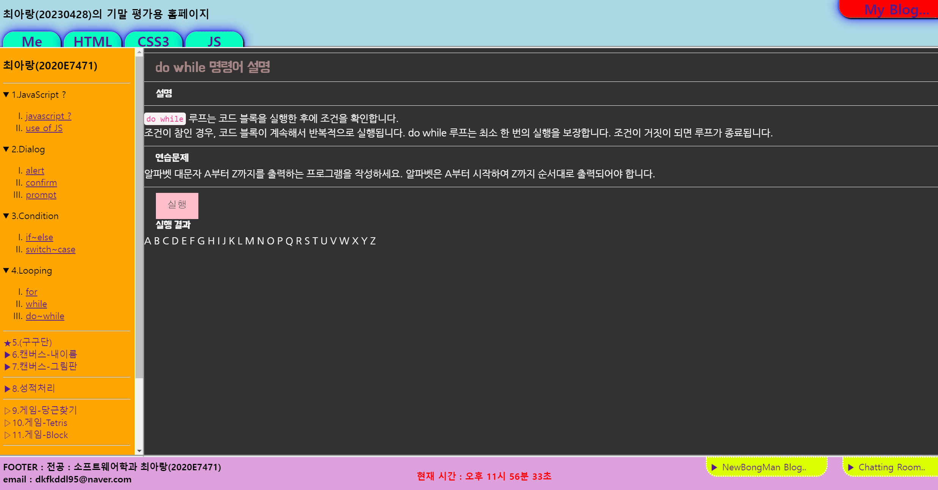This screenshot has width=938, height=490.
Task: Open 7.캔버스-그림판 entry
Action: (x=41, y=366)
